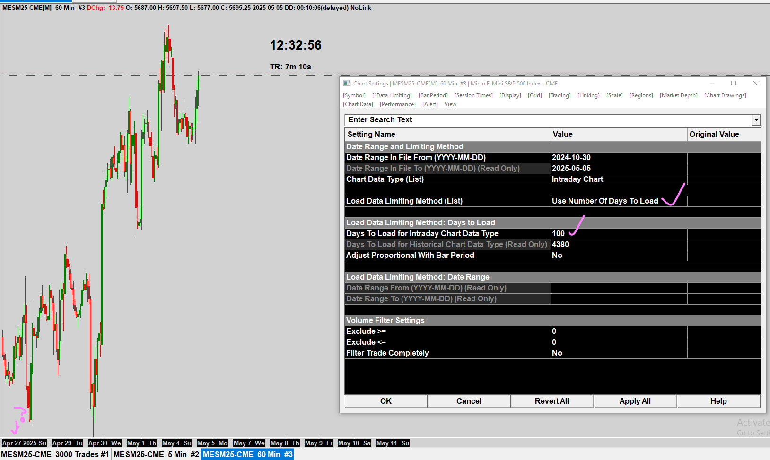Select the Date Range In File From value 2024-10-30
Screen dimensions: 770x460
tap(619, 158)
